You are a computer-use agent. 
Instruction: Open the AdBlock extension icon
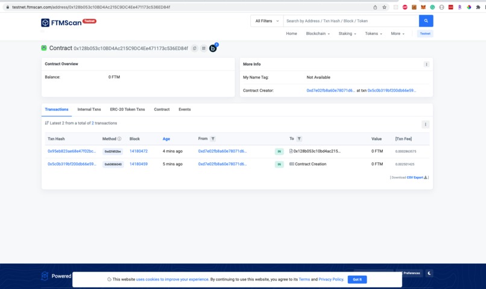405,7
